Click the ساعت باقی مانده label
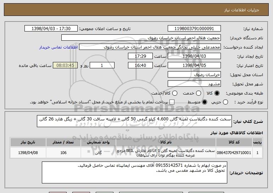This screenshot has height=193, width=273. (x=35, y=66)
